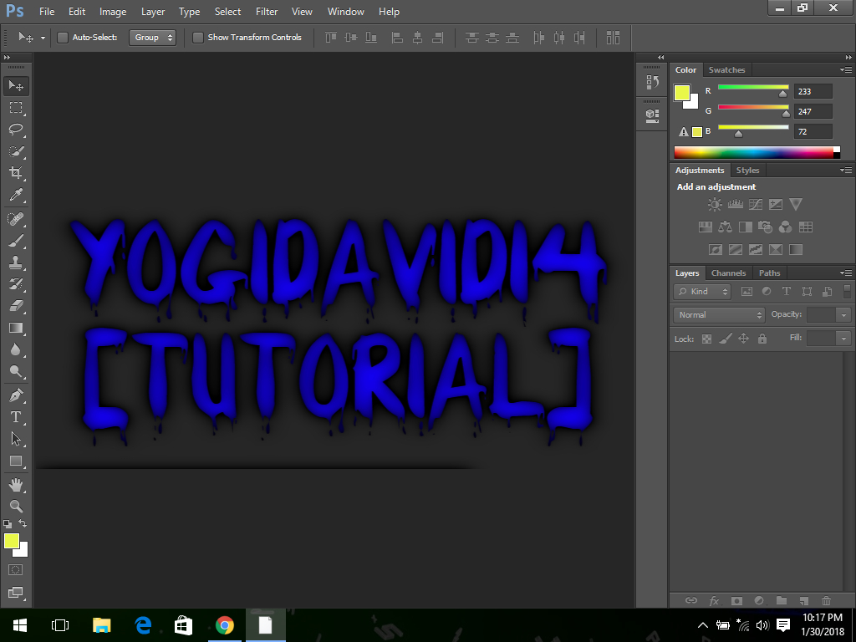Image resolution: width=856 pixels, height=642 pixels.
Task: Select the Brush tool
Action: pyautogui.click(x=16, y=241)
